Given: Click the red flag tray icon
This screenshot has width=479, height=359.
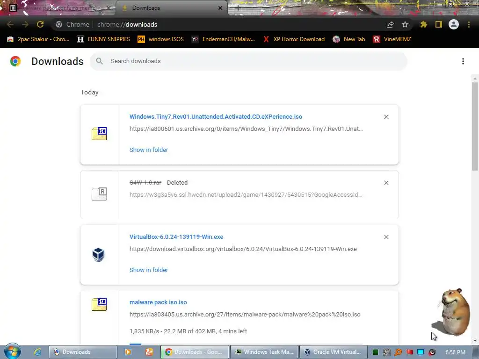Looking at the screenshot, I should point(409,352).
